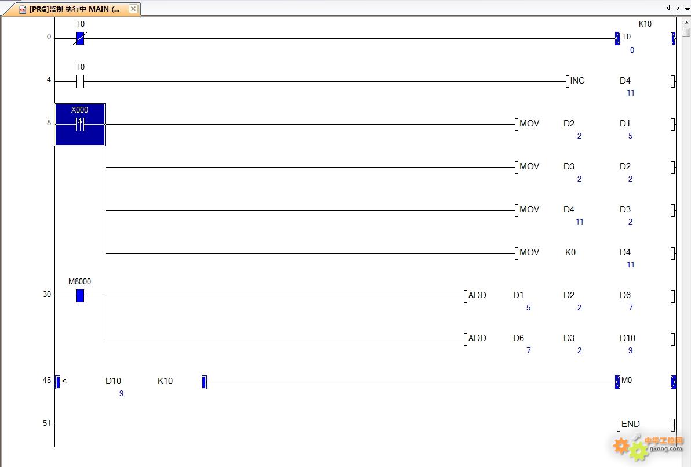Viewport: 691px width, 467px height.
Task: Show next tab with right arrow
Action: 678,8
